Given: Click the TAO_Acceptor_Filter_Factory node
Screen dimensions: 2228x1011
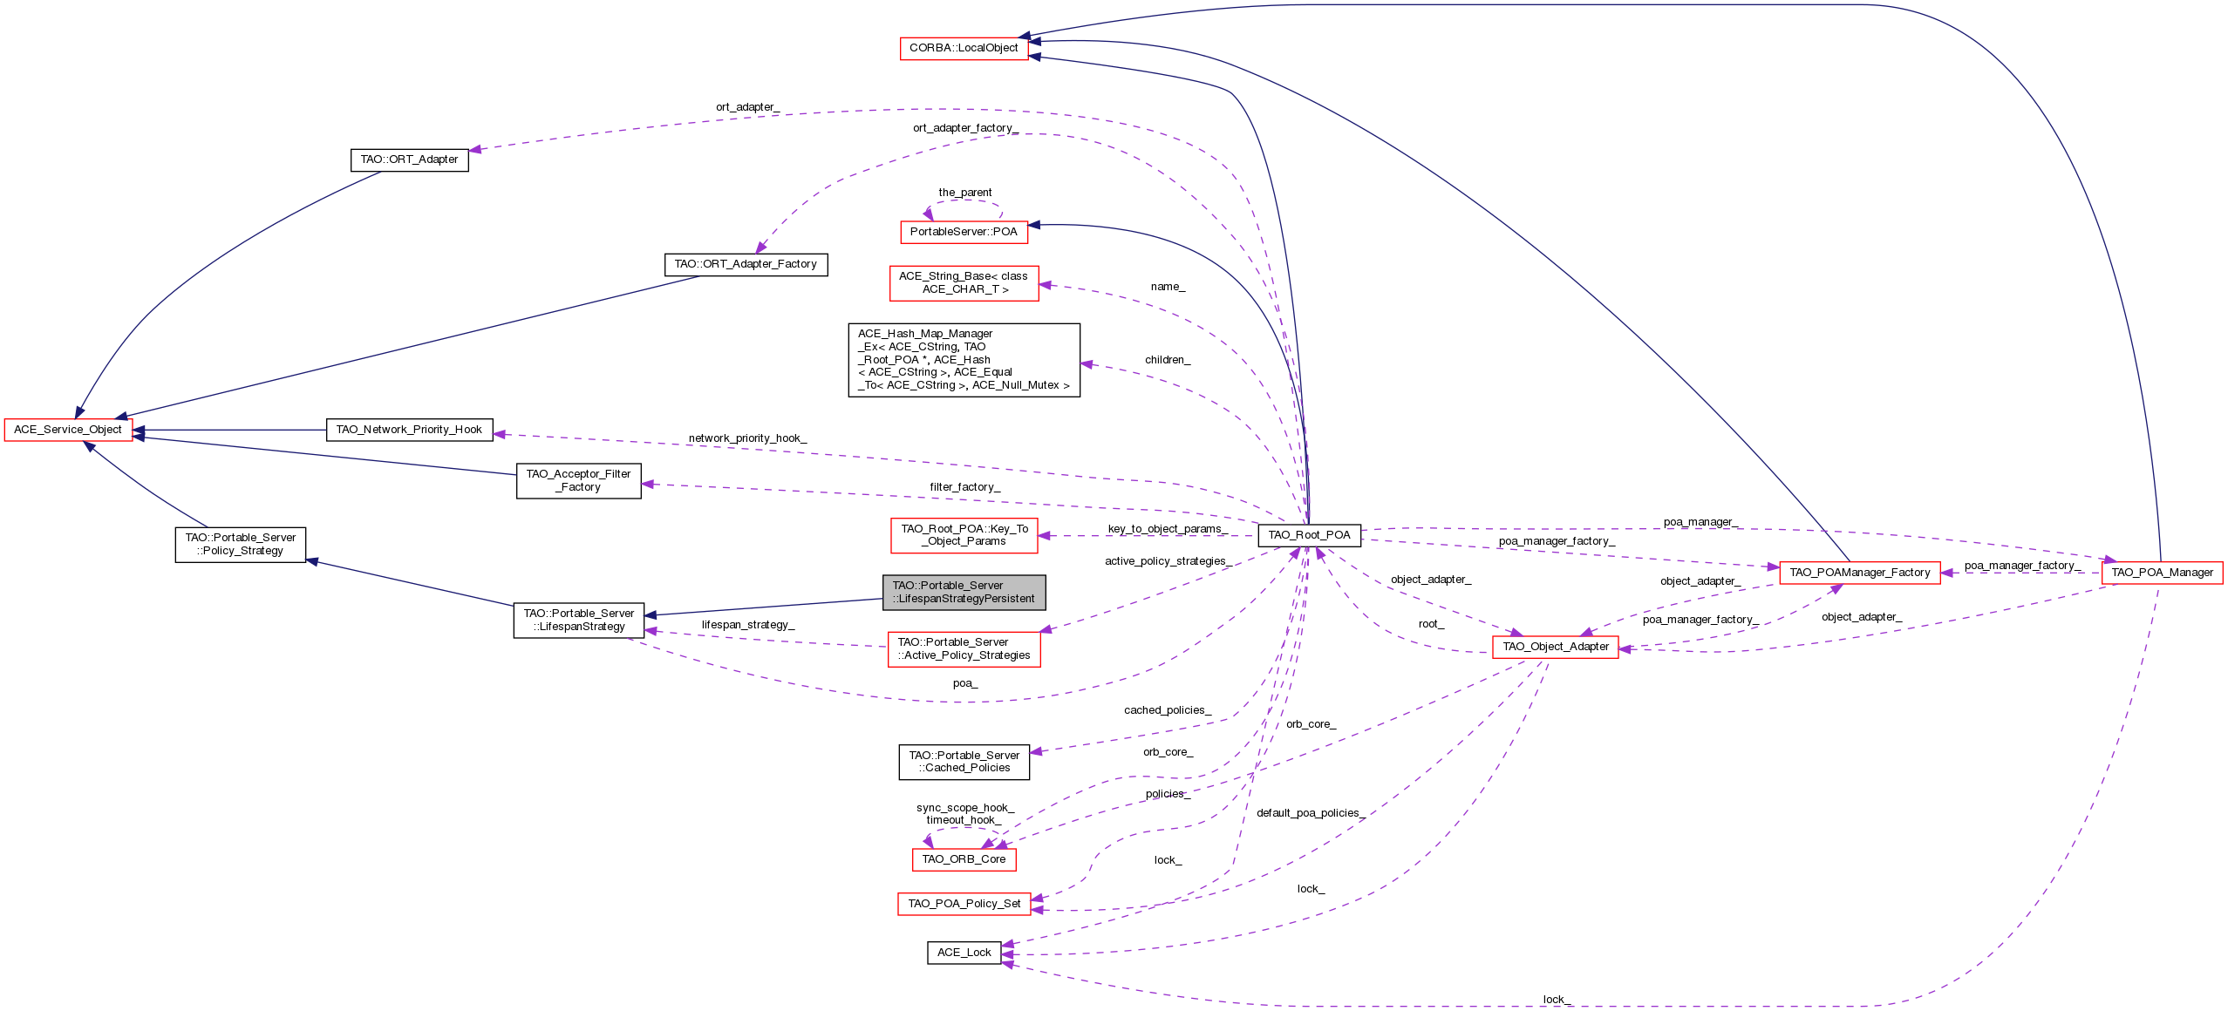Looking at the screenshot, I should [x=578, y=481].
